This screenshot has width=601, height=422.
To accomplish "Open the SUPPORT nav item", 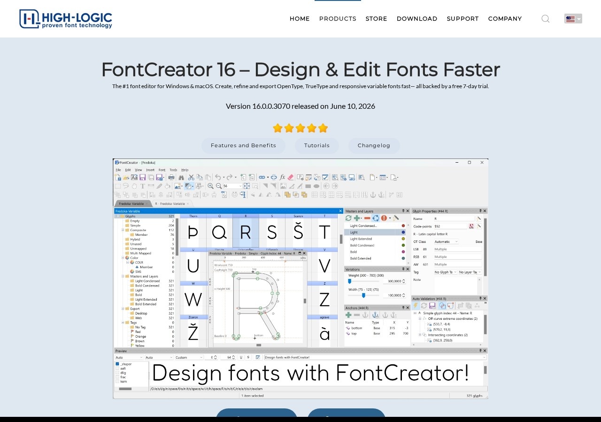I will pos(463,19).
